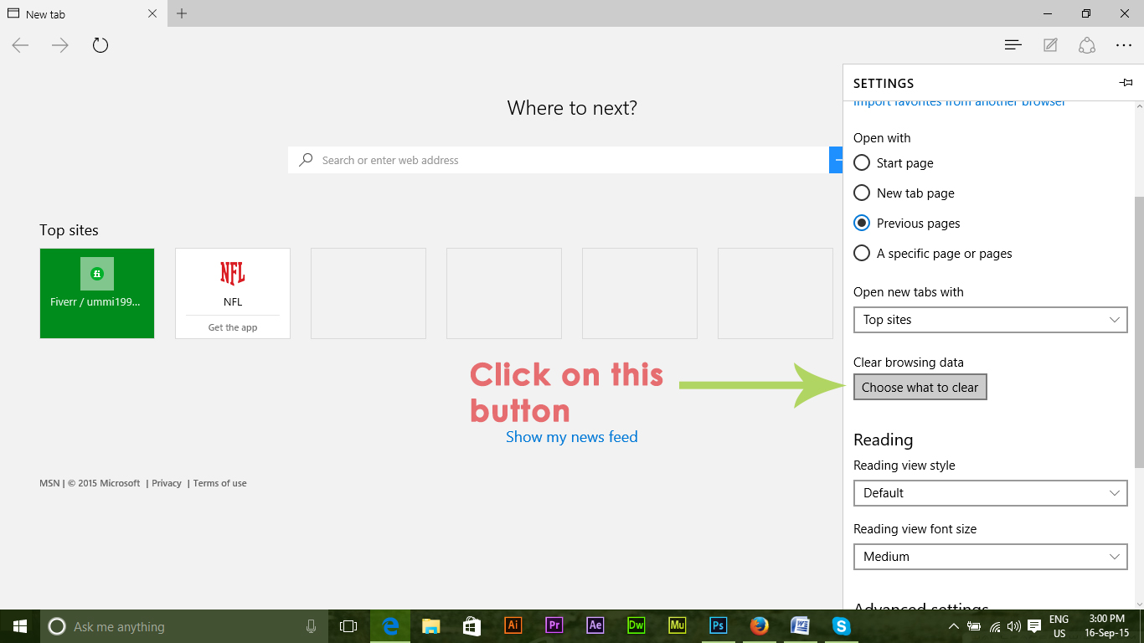1144x643 pixels.
Task: Pin the Settings pane open
Action: click(x=1126, y=83)
